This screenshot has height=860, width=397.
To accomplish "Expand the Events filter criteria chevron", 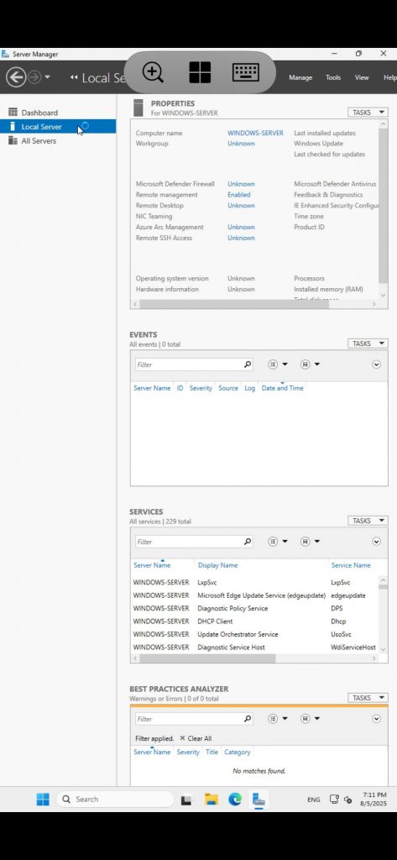I will click(376, 364).
